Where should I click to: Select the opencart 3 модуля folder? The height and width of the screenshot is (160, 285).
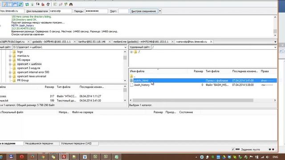28,68
